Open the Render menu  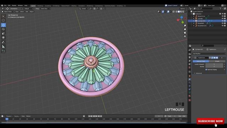(14, 6)
